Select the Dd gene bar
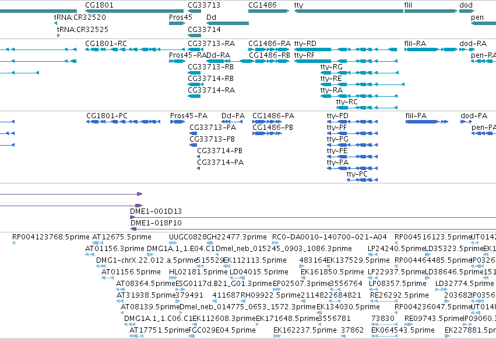496x339 pixels. pos(227,23)
